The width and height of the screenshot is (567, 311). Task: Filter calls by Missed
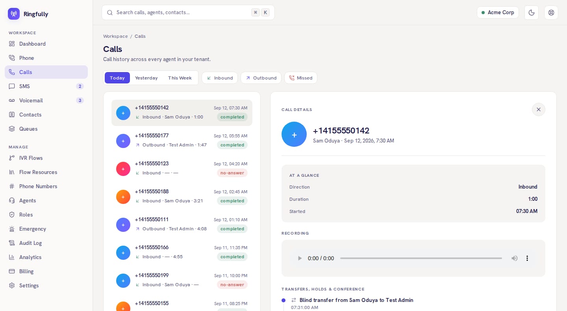pos(301,78)
